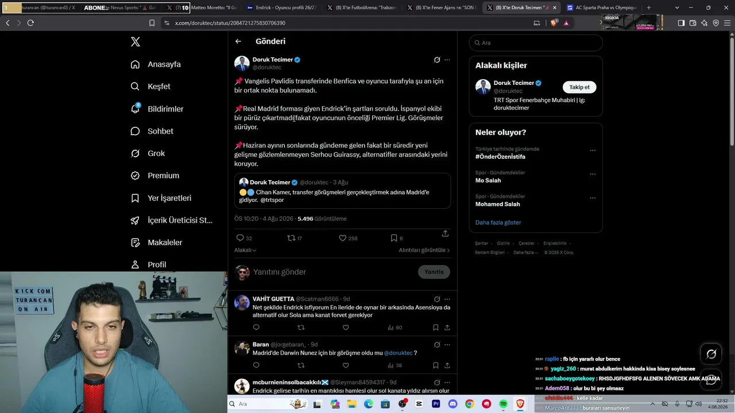Screen dimensions: 735x413
Task: Click Grok icon on Doruk Tecimer's post
Action: coord(437,60)
